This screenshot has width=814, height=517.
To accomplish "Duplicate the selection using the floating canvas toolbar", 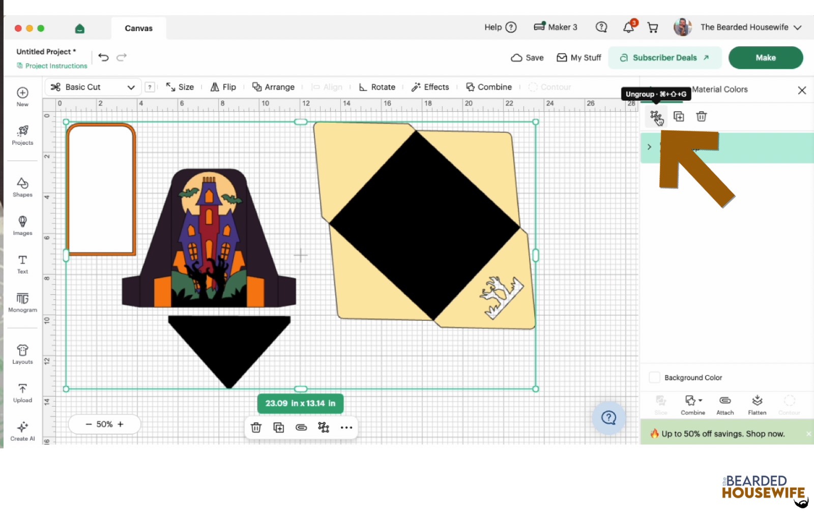I will [x=278, y=428].
